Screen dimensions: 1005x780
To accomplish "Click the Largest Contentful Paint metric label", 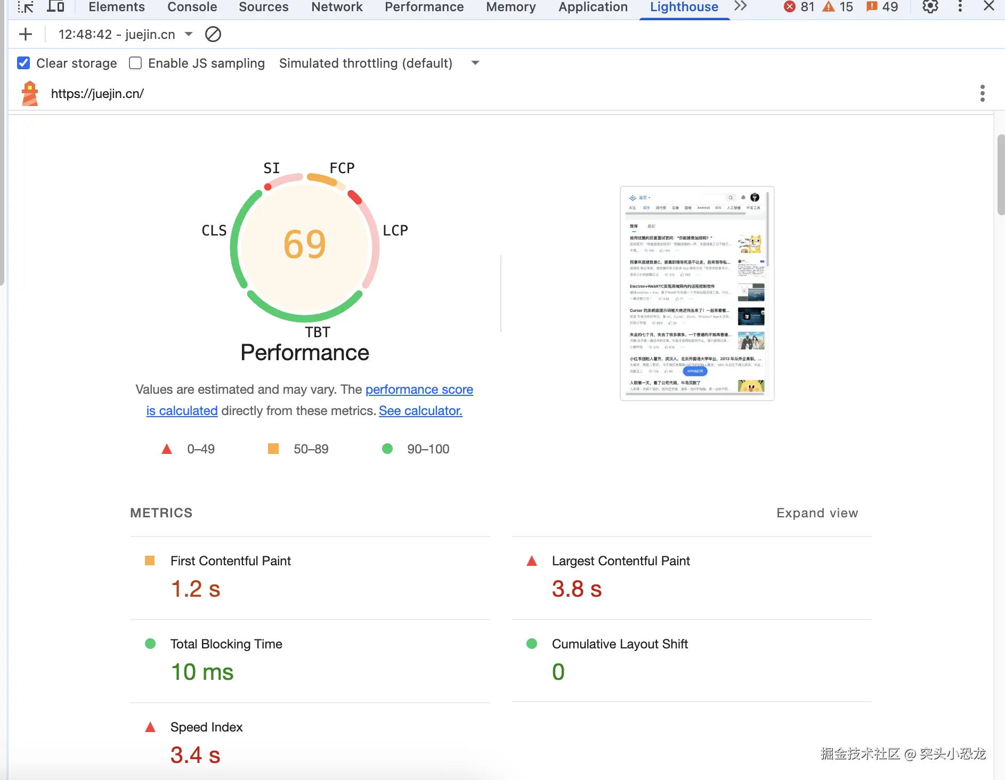I will point(621,561).
